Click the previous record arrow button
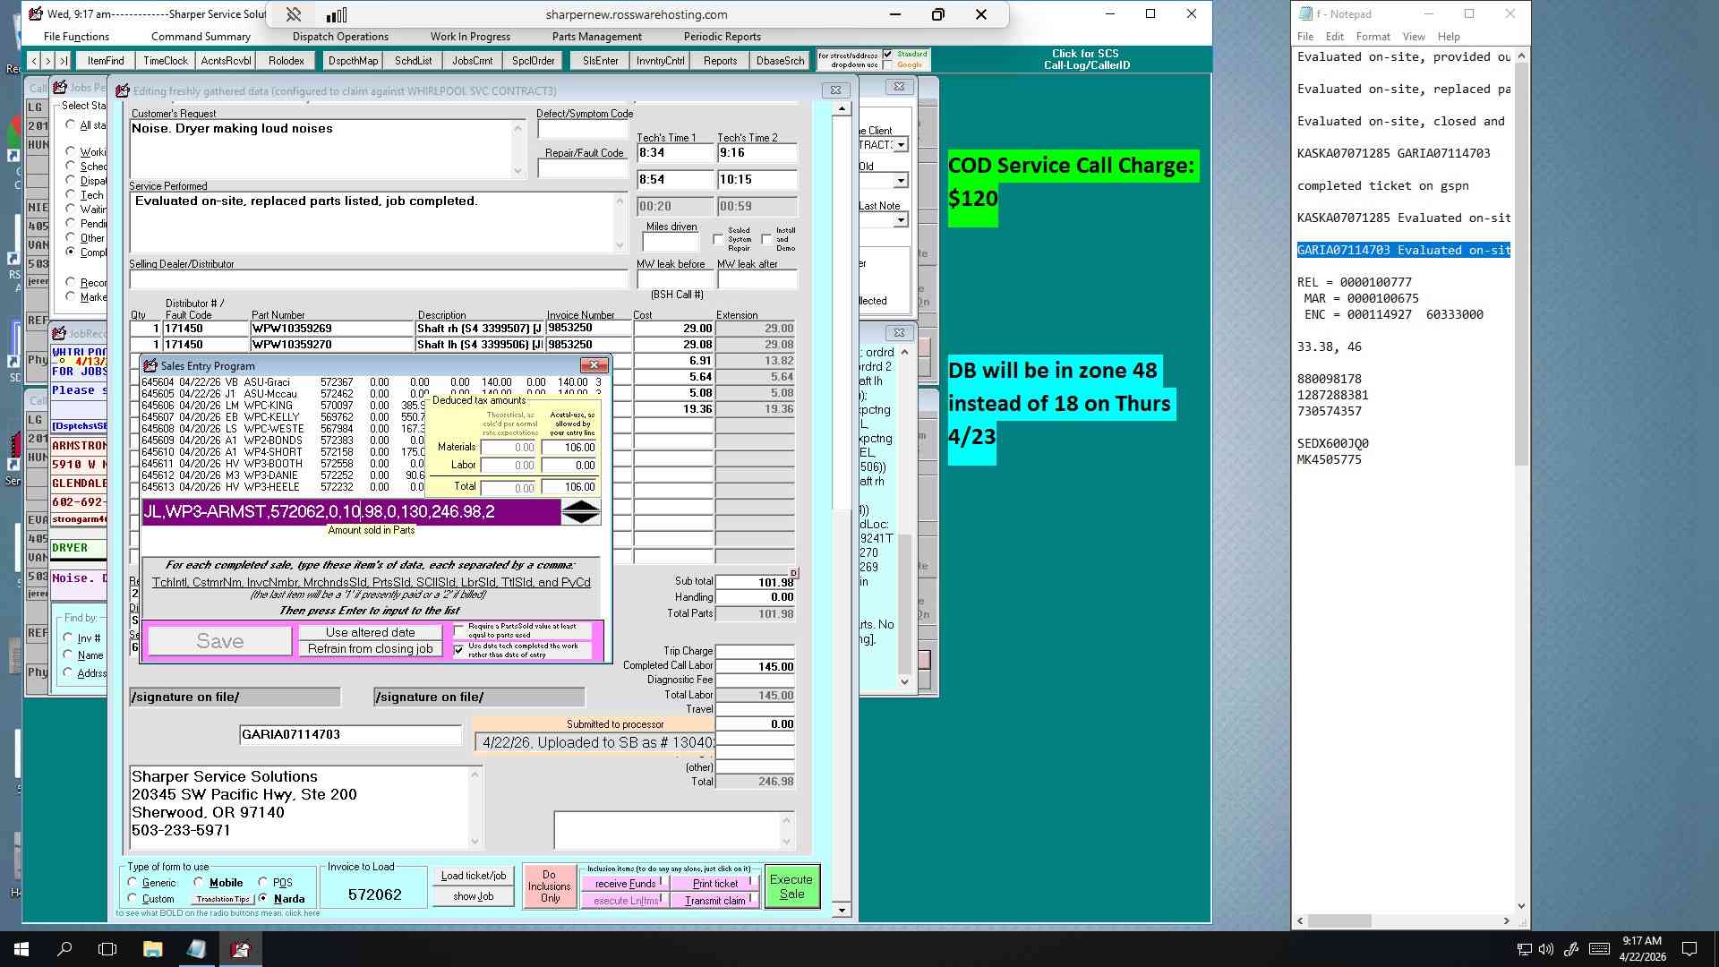Viewport: 1719px width, 967px height. pos(34,61)
